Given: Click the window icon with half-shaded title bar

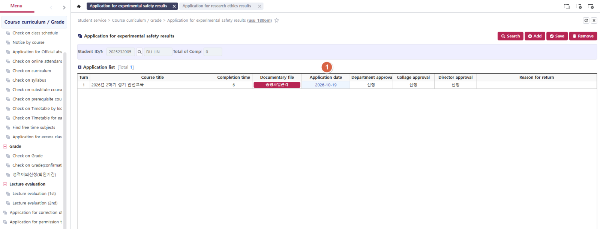Looking at the screenshot, I should point(579,6).
